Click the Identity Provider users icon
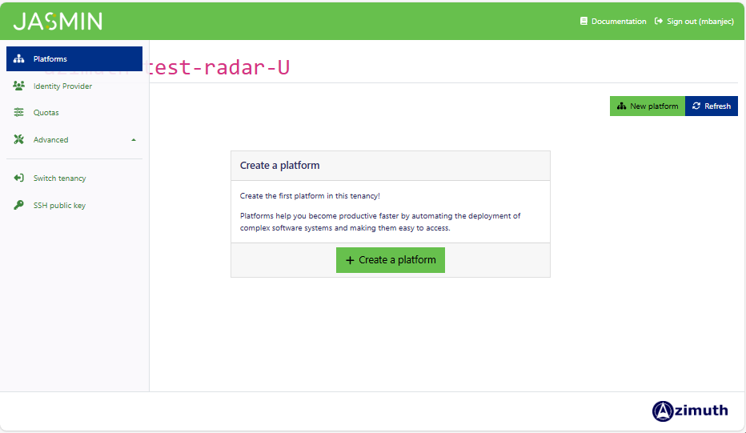 pyautogui.click(x=19, y=86)
